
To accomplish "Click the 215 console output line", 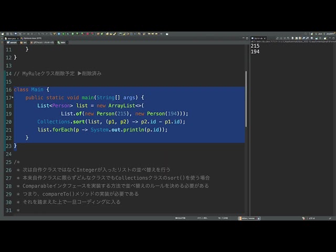I will coord(255,46).
